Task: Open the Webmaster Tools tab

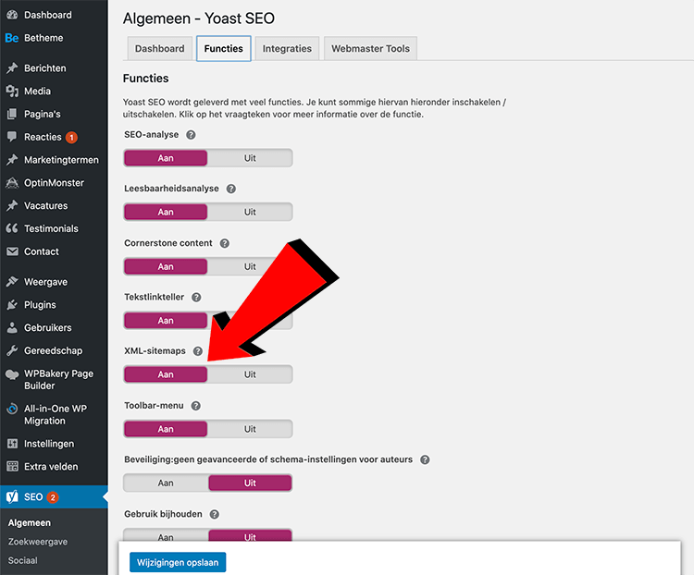Action: 370,48
